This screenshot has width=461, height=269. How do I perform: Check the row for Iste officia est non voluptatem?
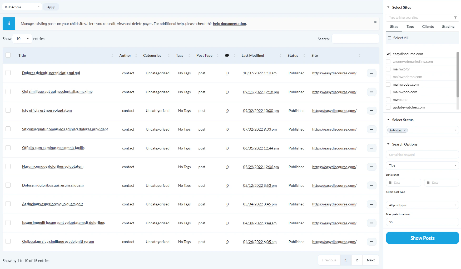8,110
